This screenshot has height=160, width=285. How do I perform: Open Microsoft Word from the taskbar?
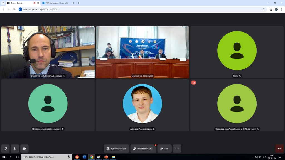tap(84, 157)
